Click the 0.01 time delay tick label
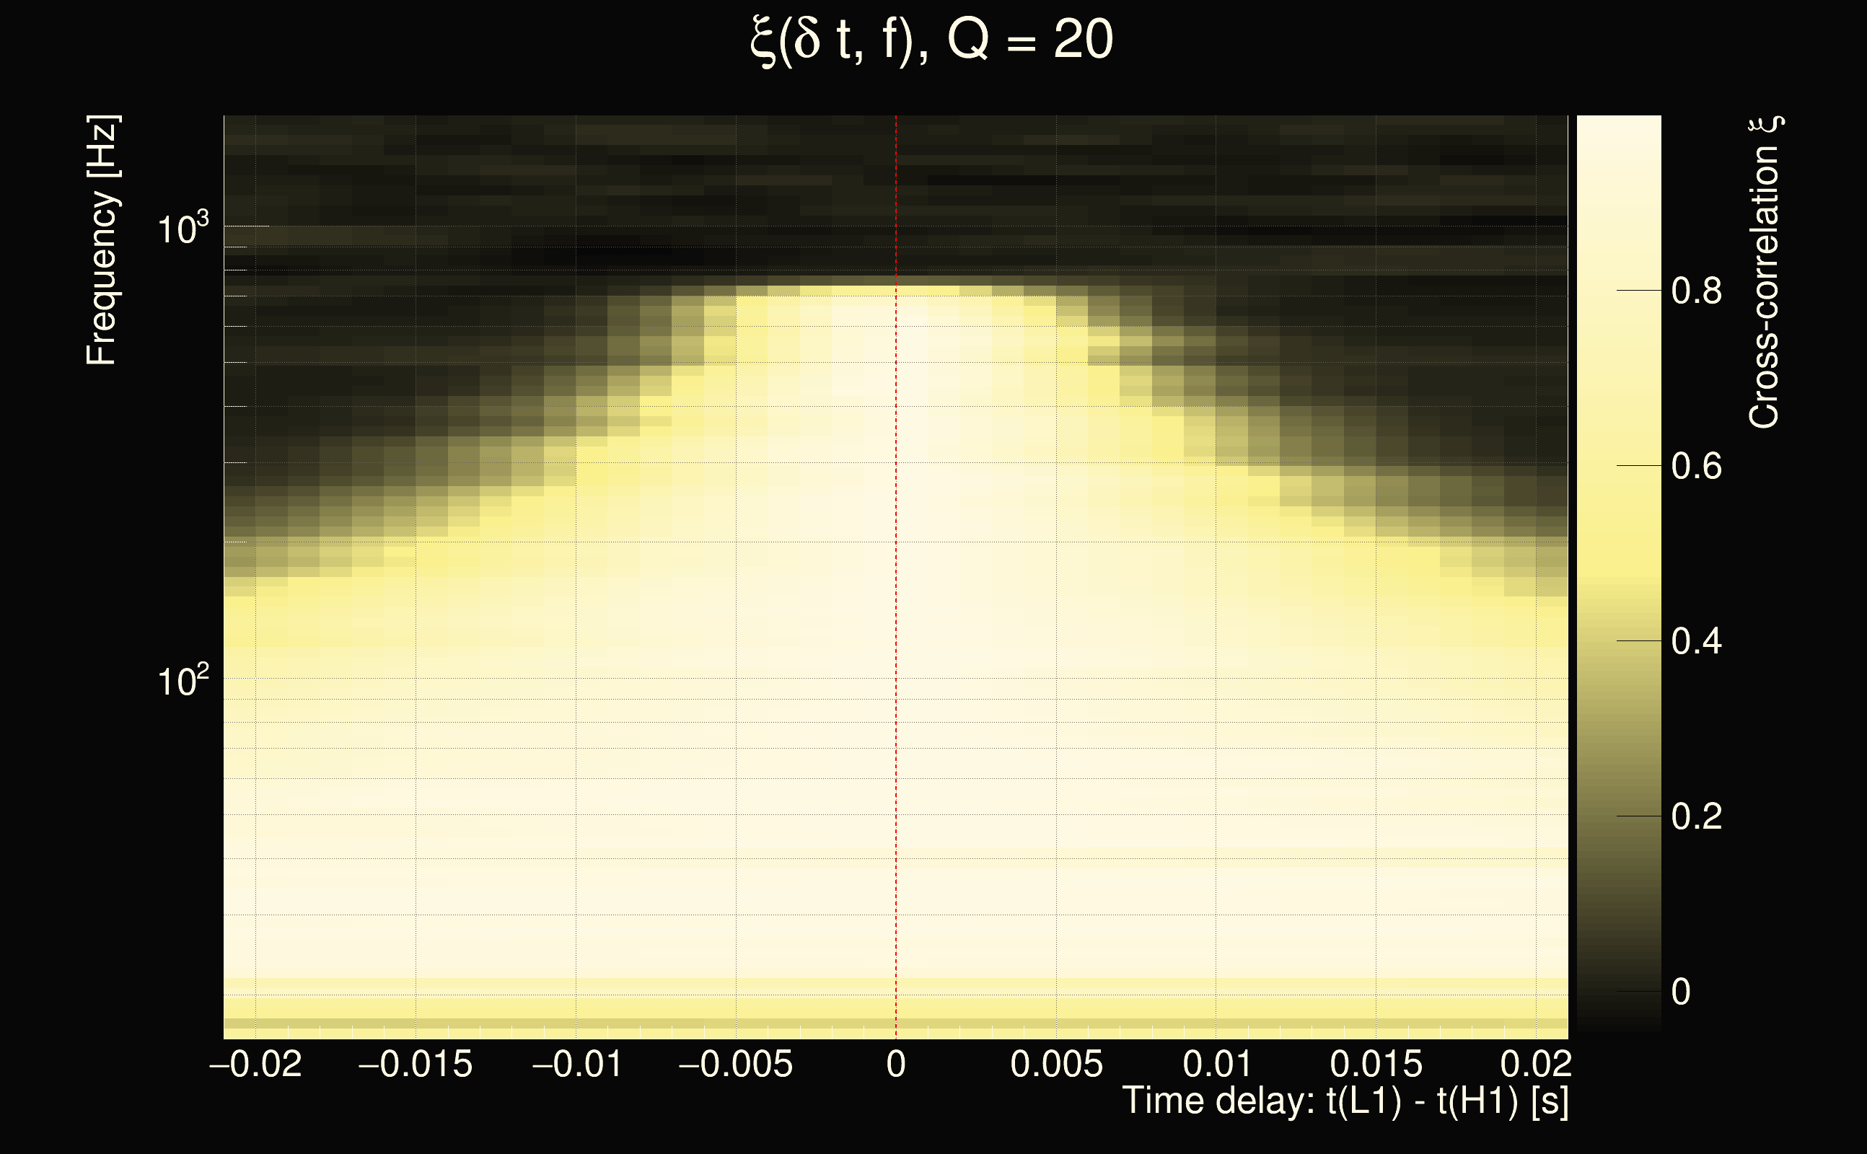 pos(1217,1064)
